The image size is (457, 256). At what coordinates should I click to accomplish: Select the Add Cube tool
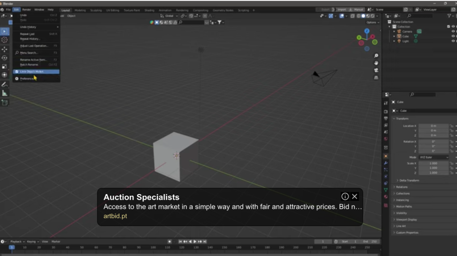pos(4,103)
